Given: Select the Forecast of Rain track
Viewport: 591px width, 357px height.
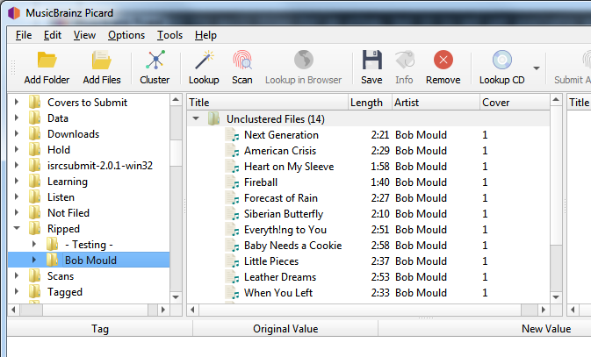Looking at the screenshot, I should 281,198.
